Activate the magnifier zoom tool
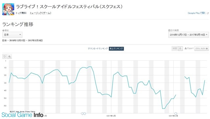This screenshot has width=210, height=119. point(10,57)
